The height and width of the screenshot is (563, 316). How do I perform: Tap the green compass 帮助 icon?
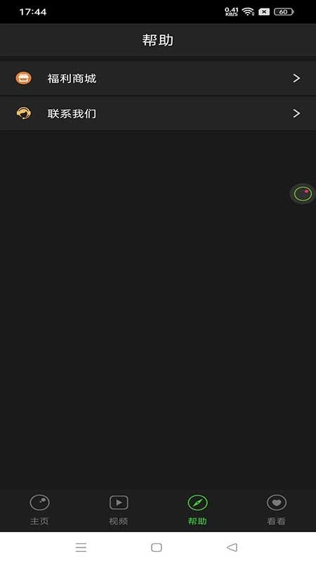[197, 502]
